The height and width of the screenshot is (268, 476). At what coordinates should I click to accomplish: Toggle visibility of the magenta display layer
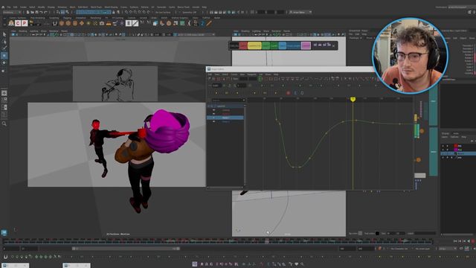443,150
